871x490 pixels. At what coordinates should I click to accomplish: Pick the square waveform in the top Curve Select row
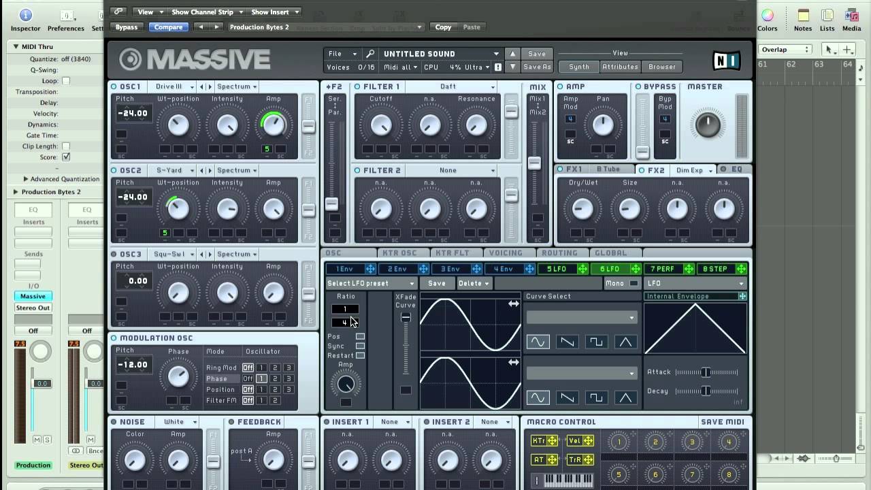(x=596, y=342)
